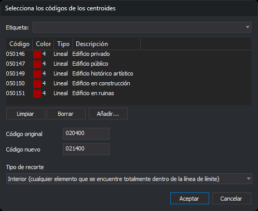The height and width of the screenshot is (211, 258).
Task: Open the Añadir... dialog button
Action: coord(108,114)
